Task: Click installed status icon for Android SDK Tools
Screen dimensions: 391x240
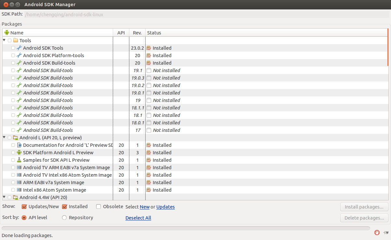Action: pyautogui.click(x=149, y=48)
